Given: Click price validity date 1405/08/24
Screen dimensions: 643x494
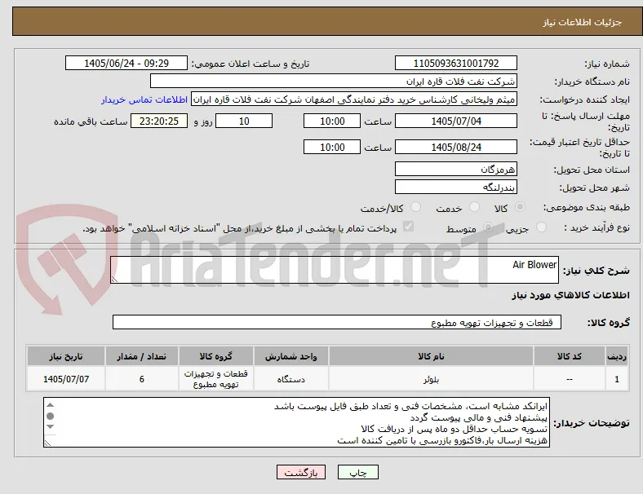Looking at the screenshot, I should (x=456, y=147).
